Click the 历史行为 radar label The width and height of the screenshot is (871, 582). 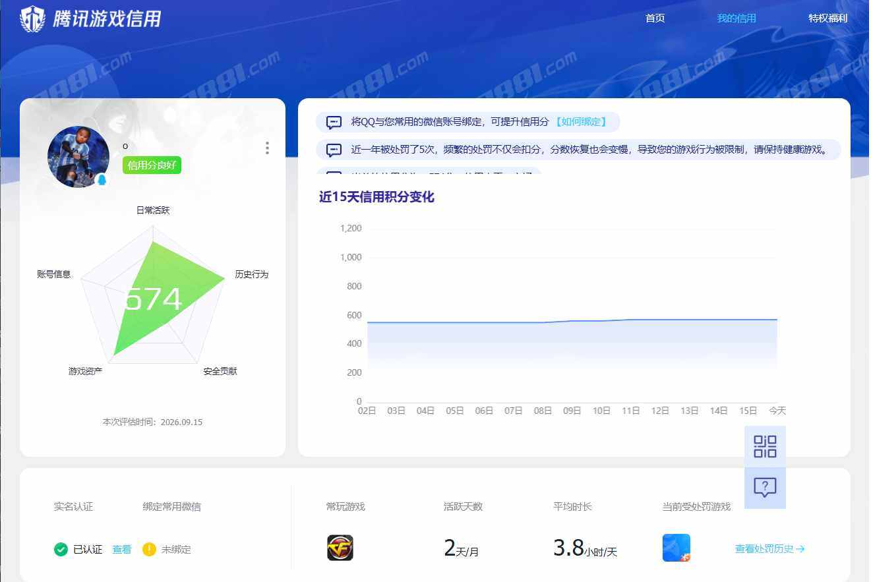(x=252, y=274)
